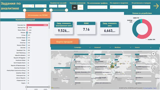Click the conversions chart vertical scrollbar
160x90 pixels.
coord(49,25)
